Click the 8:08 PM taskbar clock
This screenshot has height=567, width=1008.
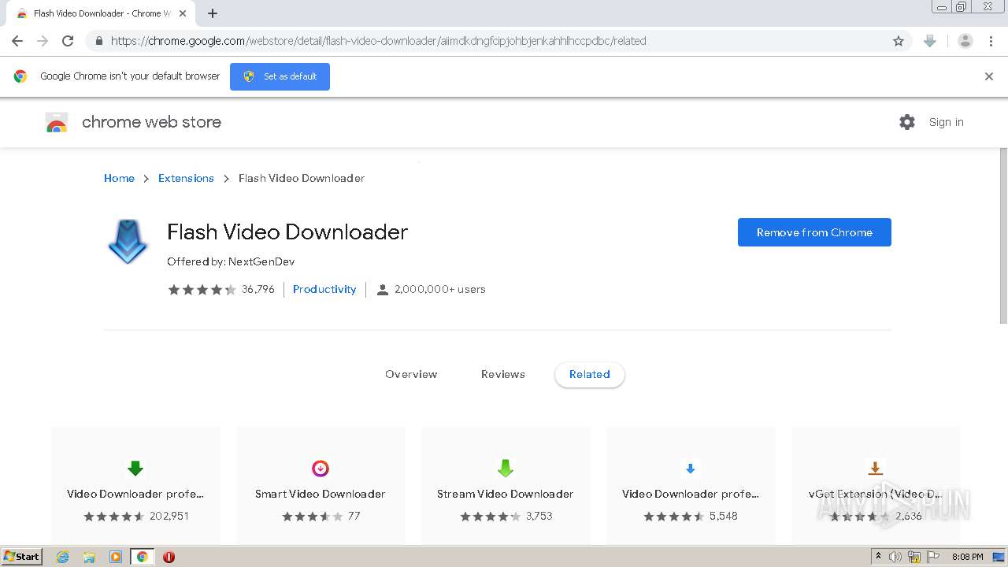tap(967, 557)
